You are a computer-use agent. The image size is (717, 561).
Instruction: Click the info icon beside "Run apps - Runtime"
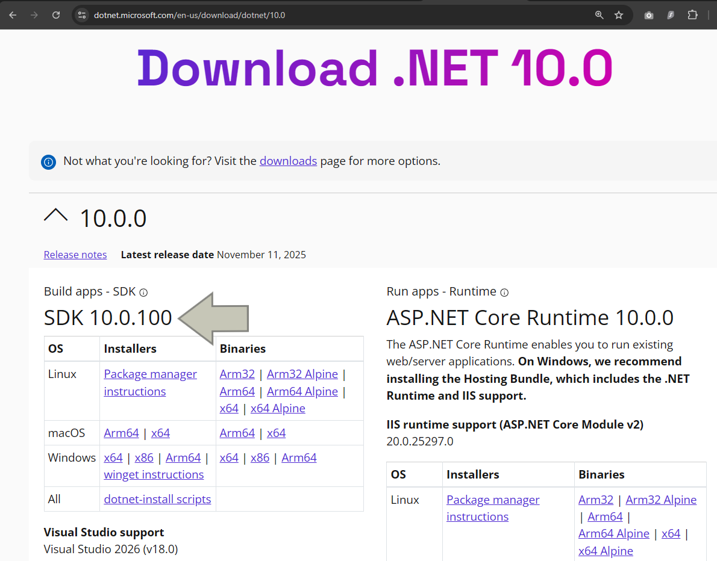(504, 292)
